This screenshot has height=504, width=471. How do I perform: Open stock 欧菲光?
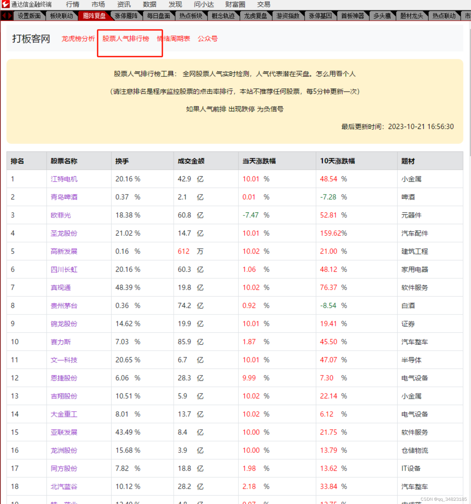61,215
